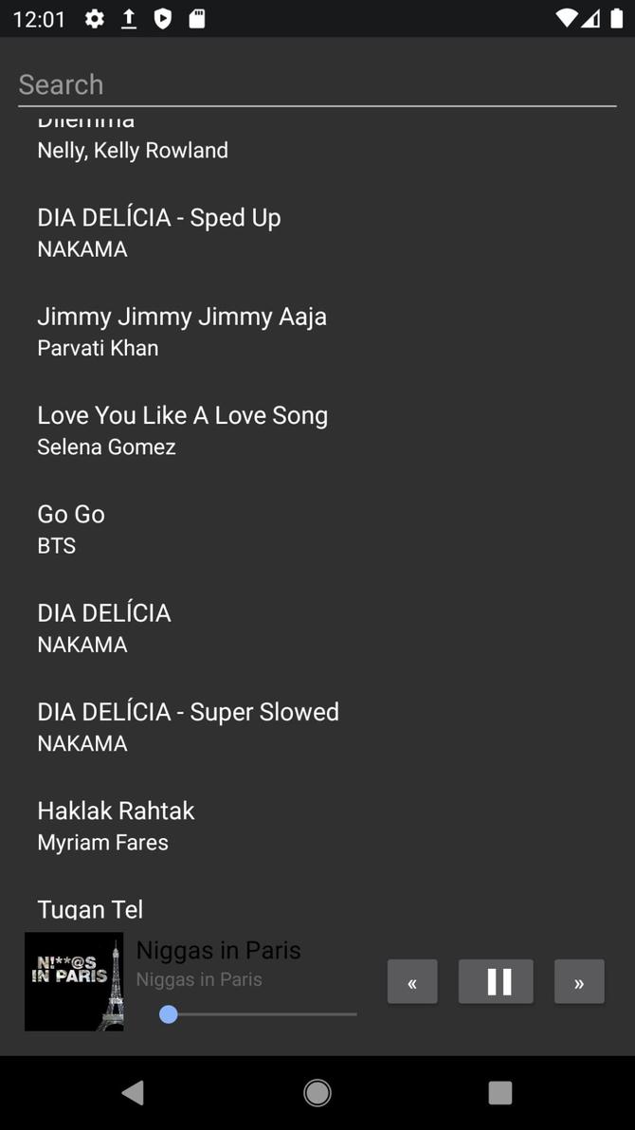
Task: Play Jimmy Jimmy Jimmy Aaja by Parvati Khan
Action: pyautogui.click(x=182, y=330)
